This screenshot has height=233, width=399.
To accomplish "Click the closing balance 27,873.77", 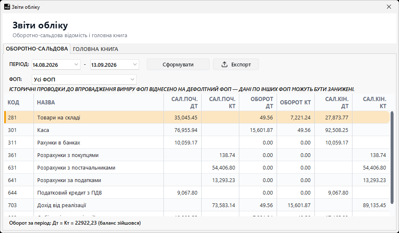I will click(x=337, y=118).
